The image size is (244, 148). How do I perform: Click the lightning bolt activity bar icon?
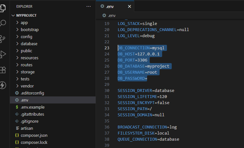3,85
